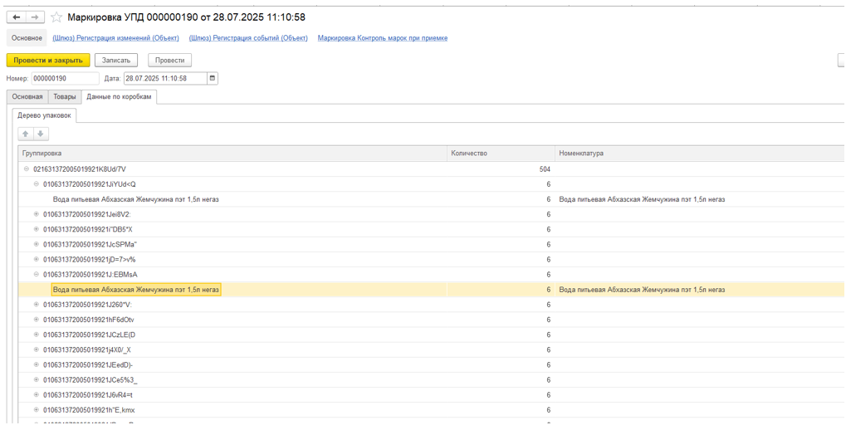Click the Номер input field
This screenshot has width=851, height=430.
point(66,79)
